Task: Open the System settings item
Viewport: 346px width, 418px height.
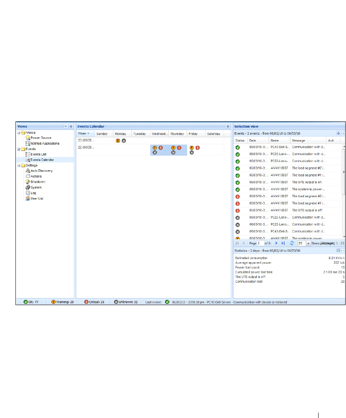Action: (36, 188)
